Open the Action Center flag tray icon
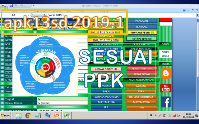 click(x=179, y=116)
